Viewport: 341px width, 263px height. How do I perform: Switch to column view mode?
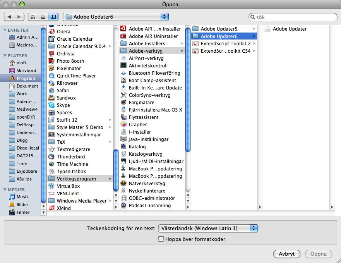click(53, 17)
